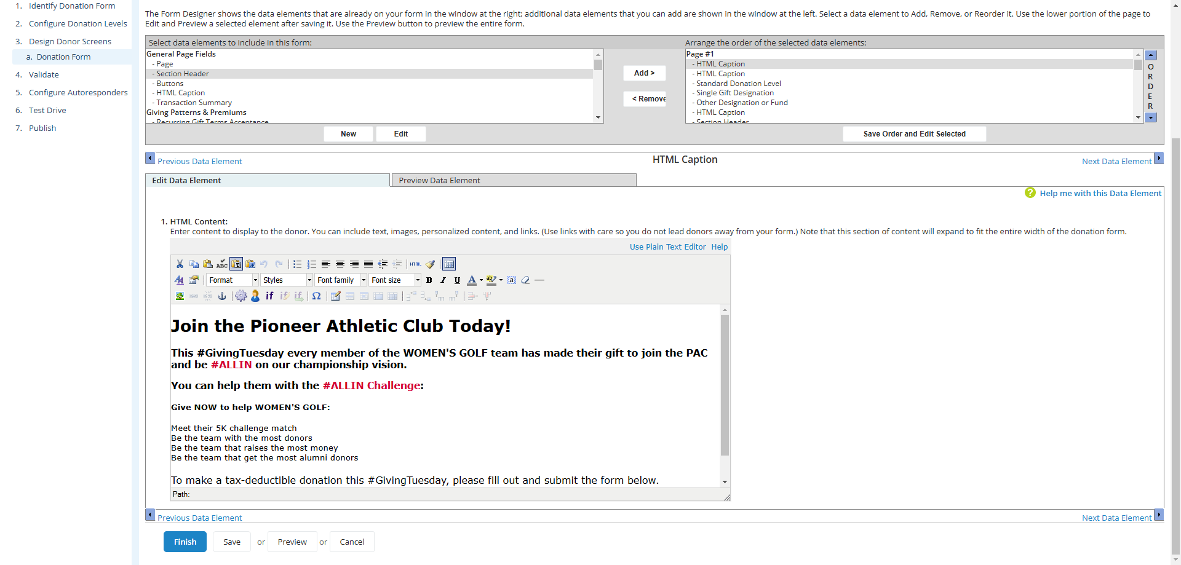
Task: Insert an anchor with the anchor icon
Action: tap(222, 296)
